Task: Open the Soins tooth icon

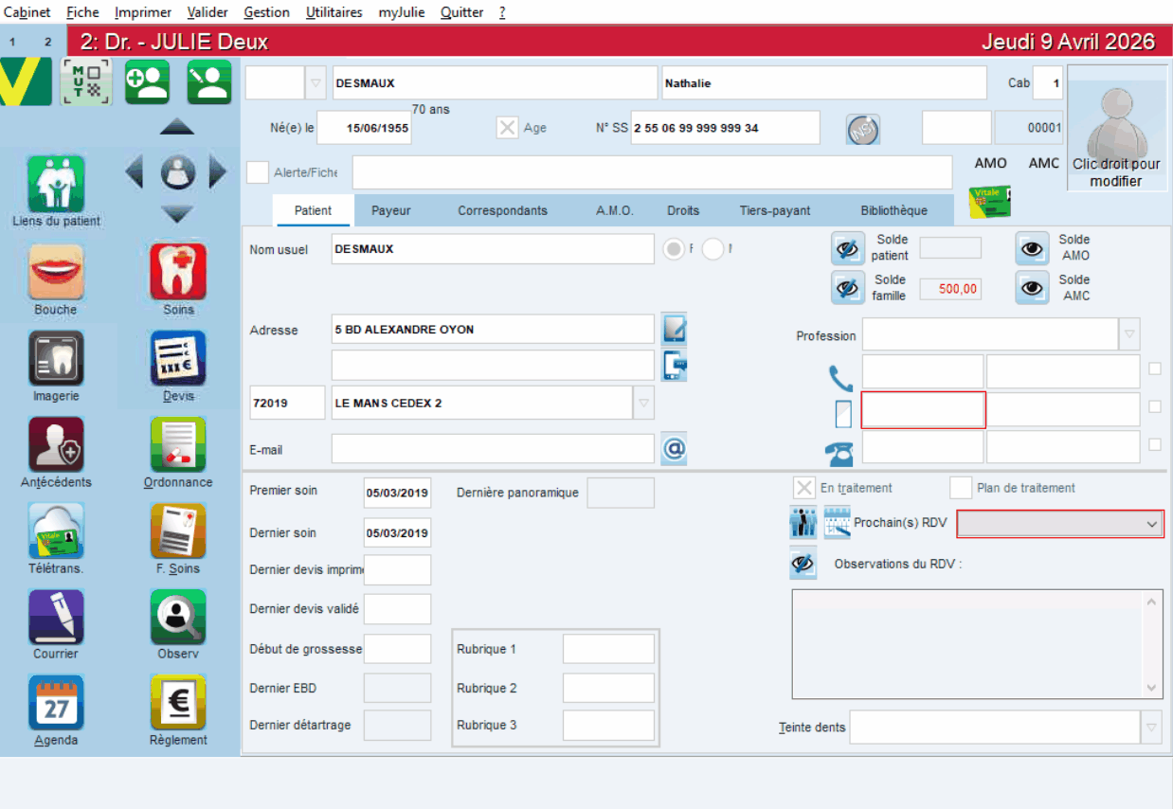Action: pos(178,273)
